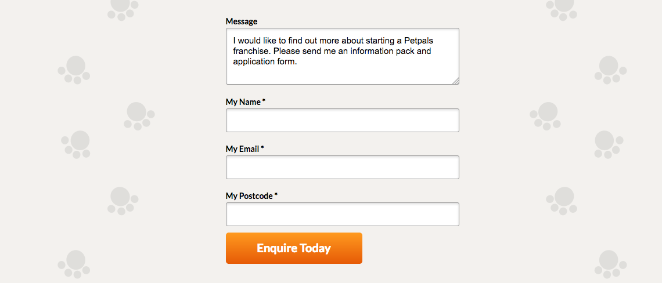Screen dimensions: 662x283
Task: Click the words application form in message
Action: (x=264, y=62)
